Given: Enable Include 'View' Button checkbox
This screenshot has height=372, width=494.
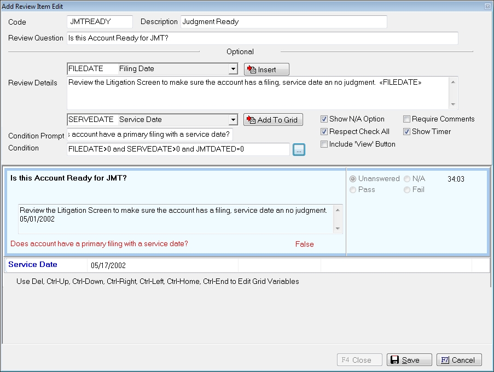Looking at the screenshot, I should point(324,144).
